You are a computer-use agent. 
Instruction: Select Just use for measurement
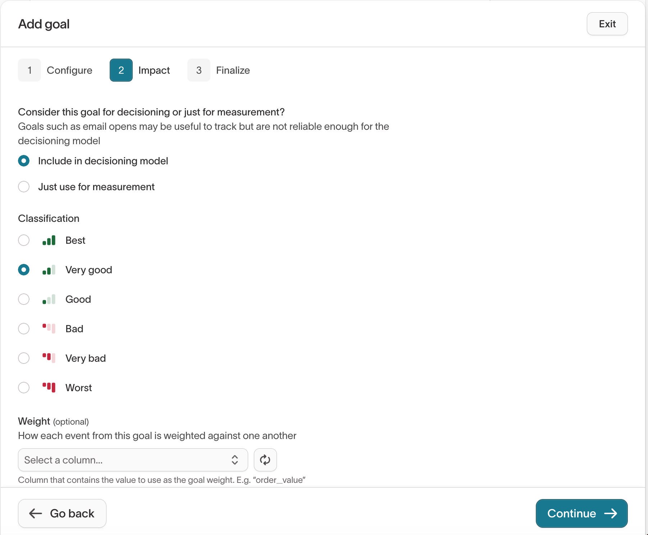click(24, 187)
